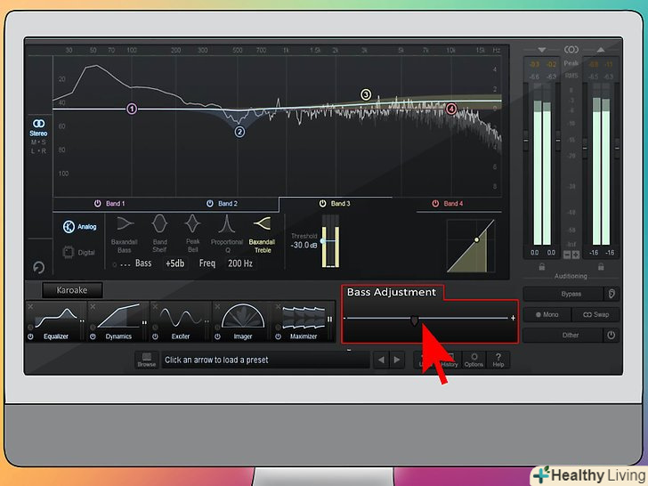The image size is (648, 486).
Task: Click the channel link icon above meters
Action: 571,50
